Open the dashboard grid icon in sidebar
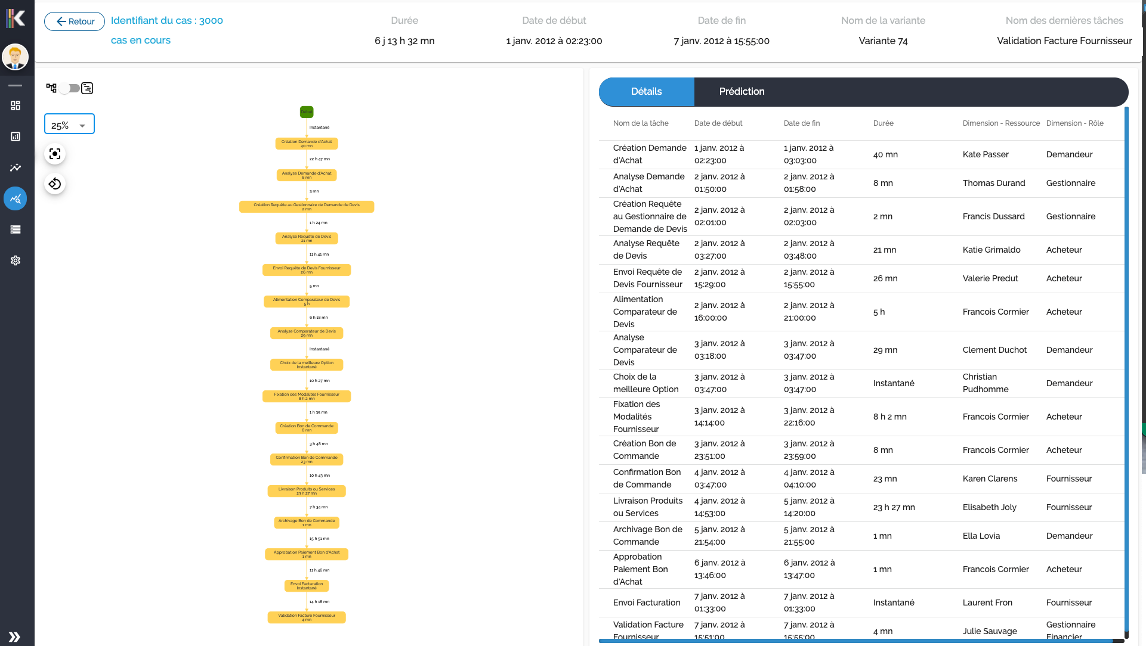This screenshot has width=1146, height=646. [16, 105]
